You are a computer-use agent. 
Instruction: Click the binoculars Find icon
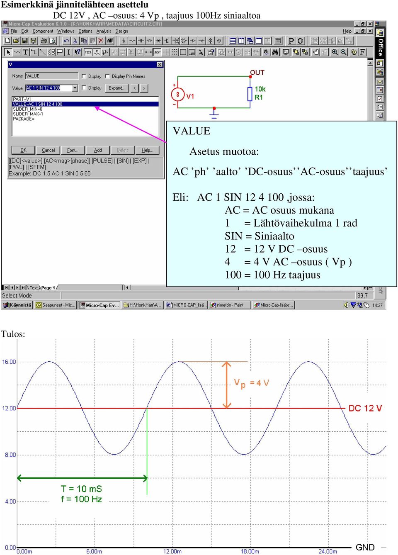click(x=275, y=52)
